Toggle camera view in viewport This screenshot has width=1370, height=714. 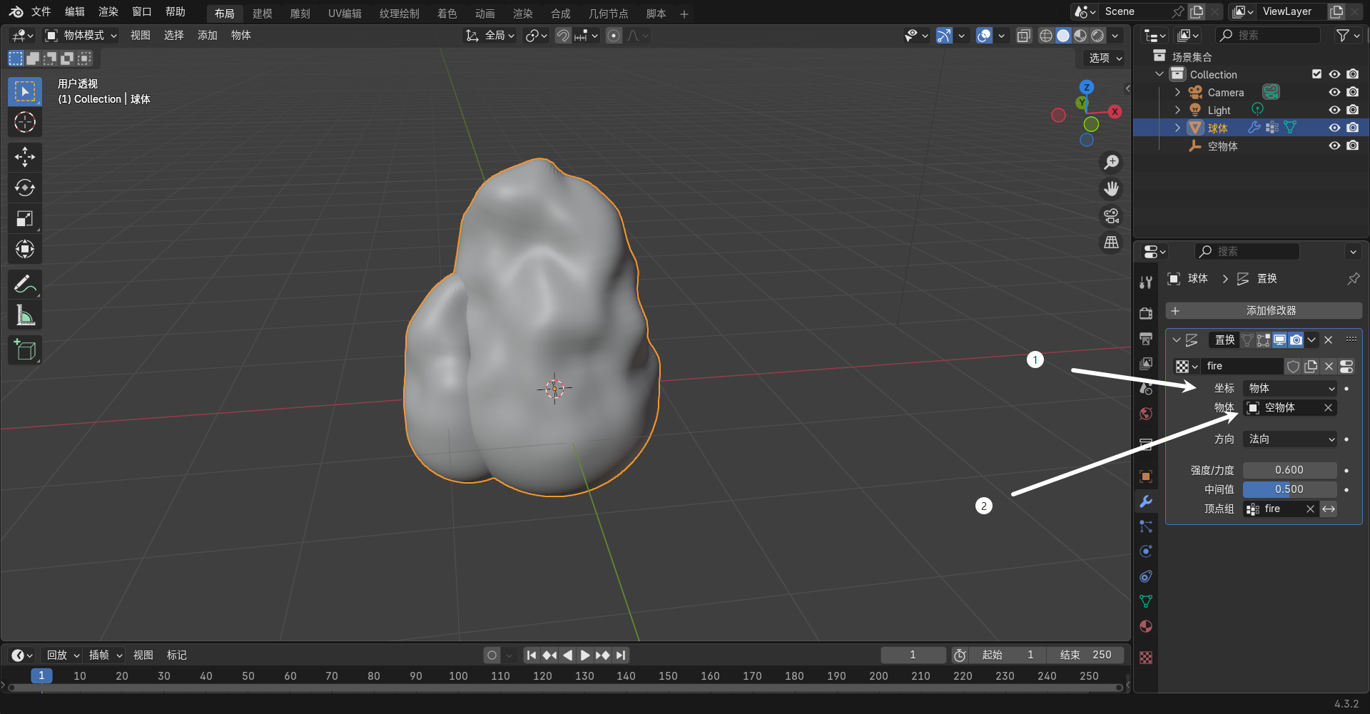pyautogui.click(x=1111, y=215)
